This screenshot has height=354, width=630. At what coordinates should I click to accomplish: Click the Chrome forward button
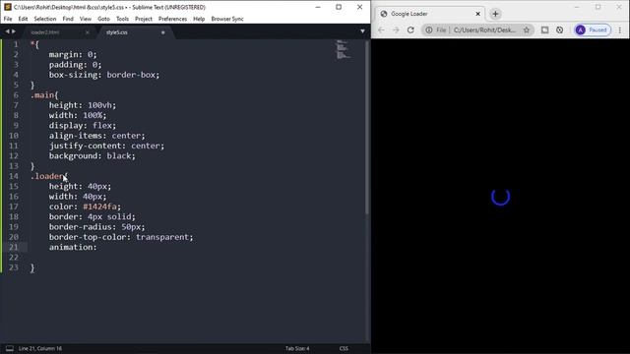[396, 30]
